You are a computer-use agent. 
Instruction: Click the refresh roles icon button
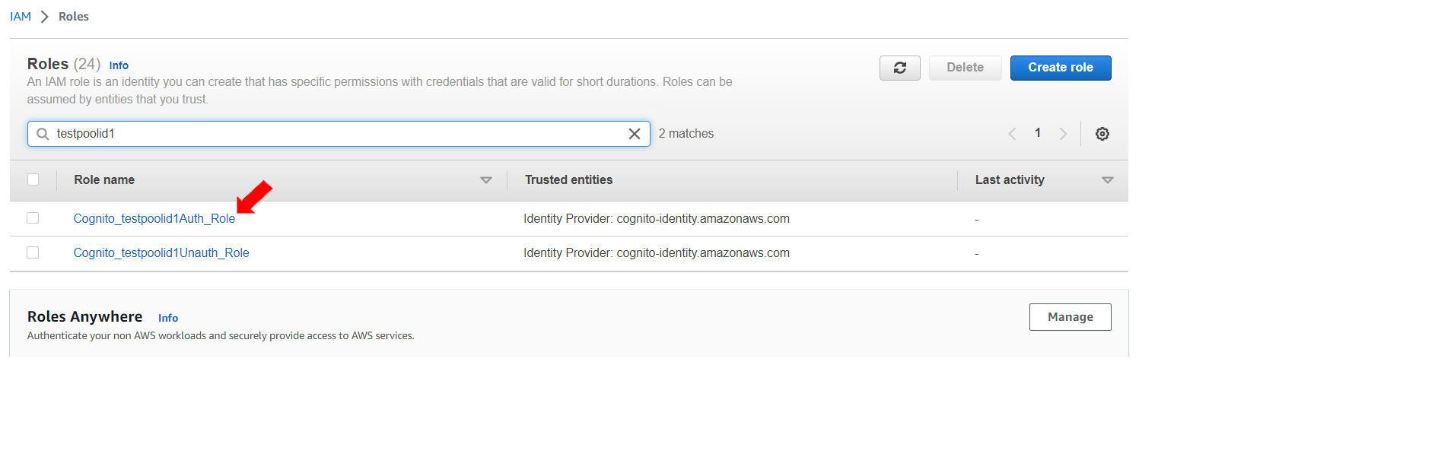[x=899, y=68]
